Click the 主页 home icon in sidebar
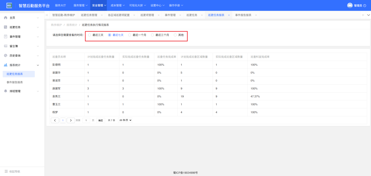The height and width of the screenshot is (176, 371). point(6,18)
